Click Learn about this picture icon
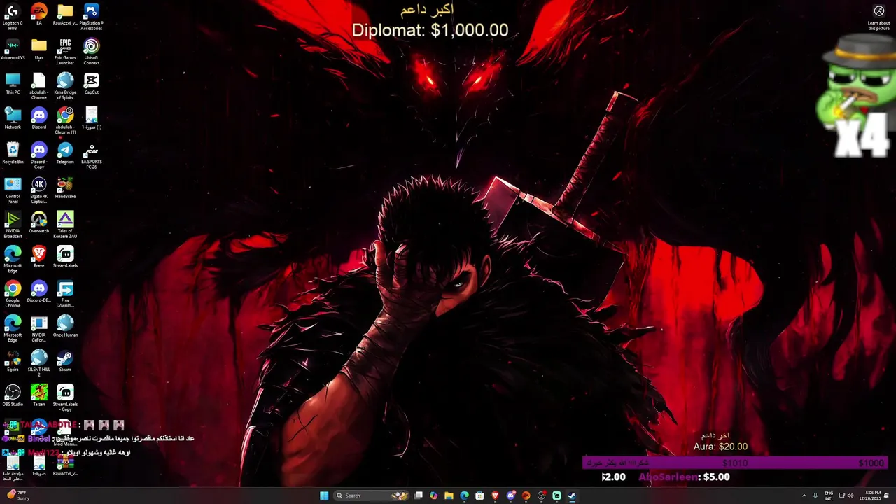This screenshot has height=504, width=896. (x=879, y=17)
